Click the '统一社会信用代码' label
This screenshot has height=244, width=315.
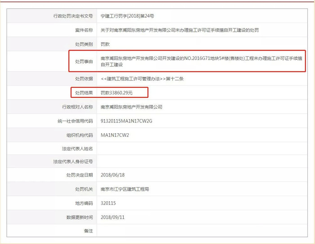coord(75,121)
